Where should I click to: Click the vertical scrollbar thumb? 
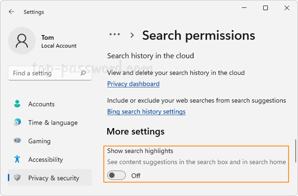(x=296, y=151)
